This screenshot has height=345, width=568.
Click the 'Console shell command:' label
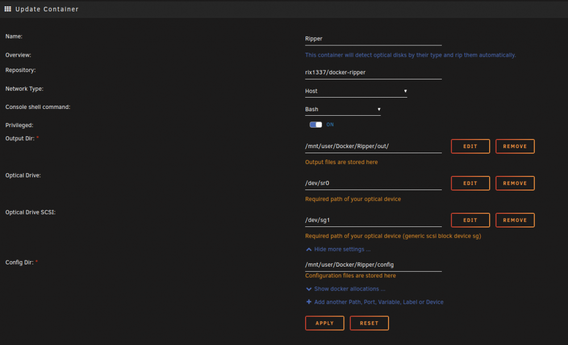point(37,107)
